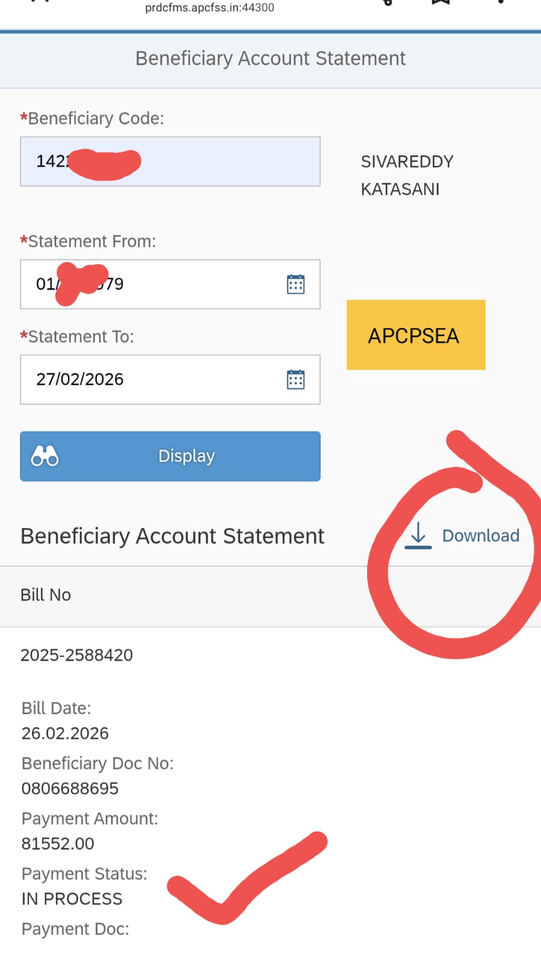Click the Beneficiary Account Statement heading beside Download

click(173, 536)
